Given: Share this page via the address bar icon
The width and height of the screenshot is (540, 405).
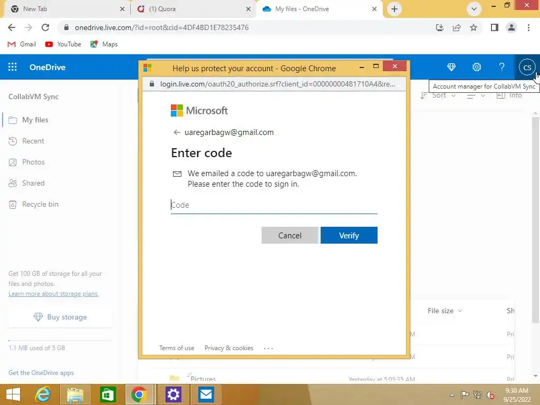Looking at the screenshot, I should (x=457, y=27).
